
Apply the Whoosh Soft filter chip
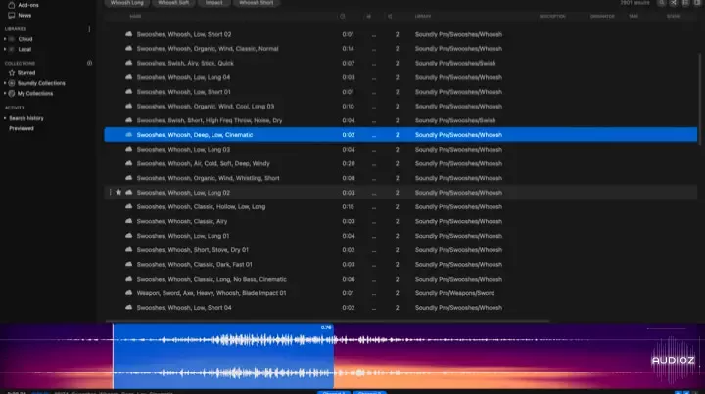pyautogui.click(x=173, y=3)
